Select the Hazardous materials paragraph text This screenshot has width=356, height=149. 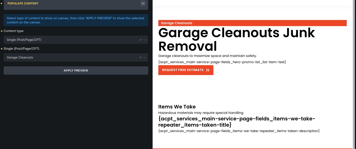200,113
